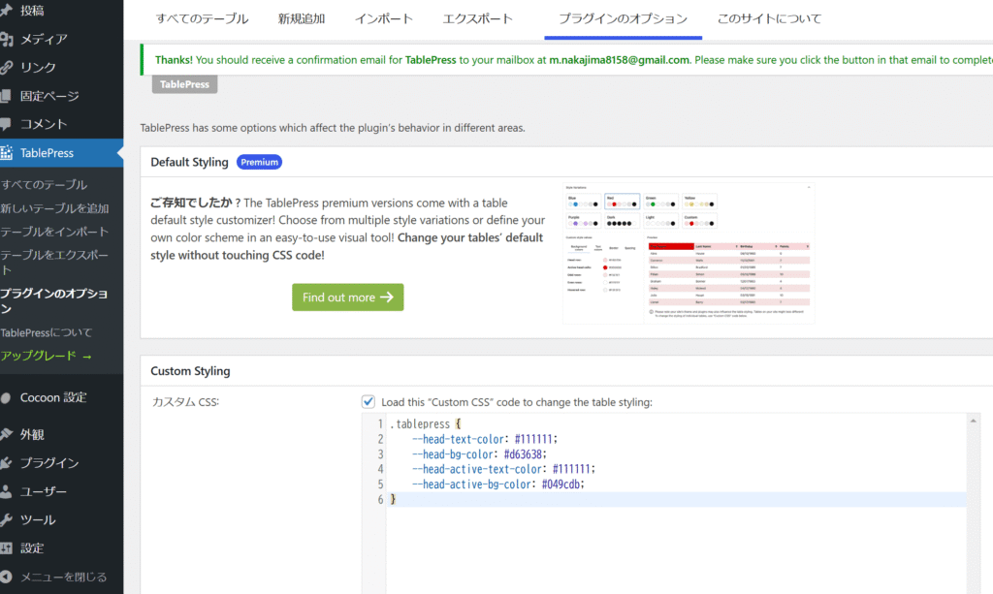
Task: Click the link icon in sidebar
Action: tap(7, 68)
